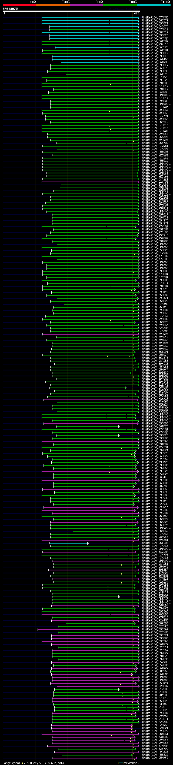The height and width of the screenshot is (765, 173).
Task: Choose hit UniRef100_B3TLQ9
Action: click(155, 737)
